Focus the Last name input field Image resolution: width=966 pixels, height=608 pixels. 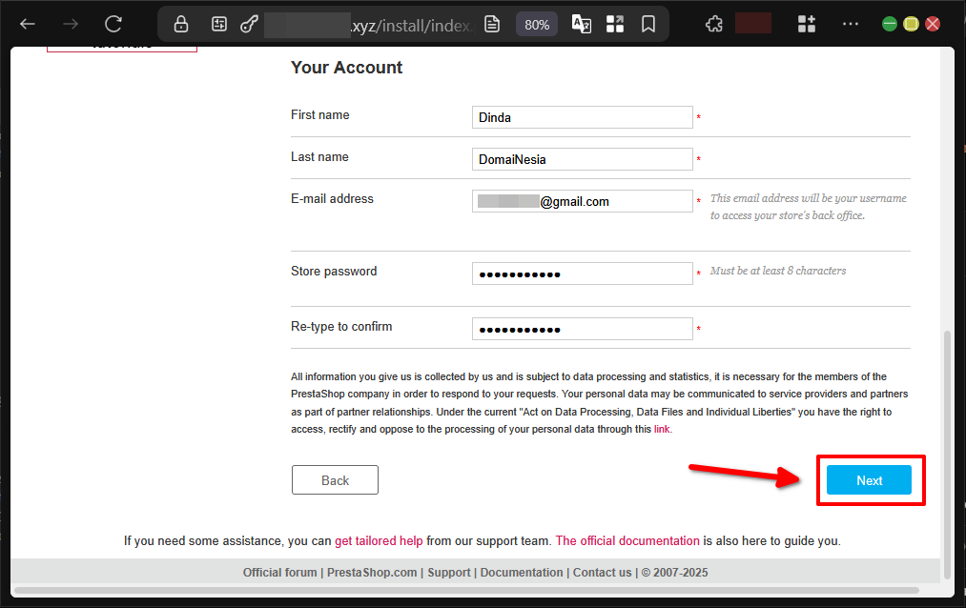click(x=582, y=159)
